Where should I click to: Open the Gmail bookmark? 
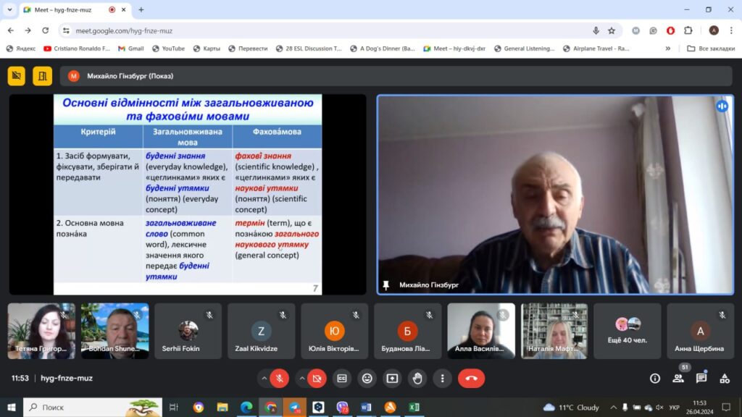click(130, 49)
